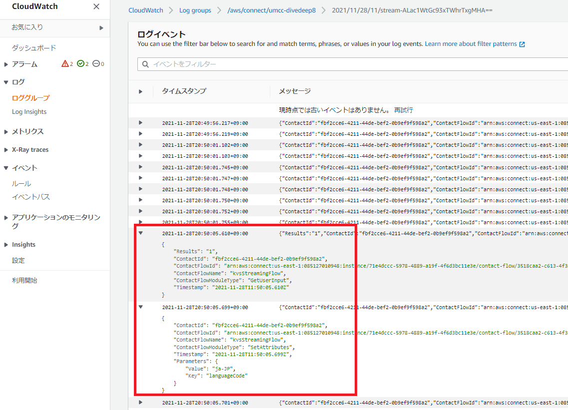The height and width of the screenshot is (410, 568).
Task: Collapse the イベント section
Action: tap(6, 168)
